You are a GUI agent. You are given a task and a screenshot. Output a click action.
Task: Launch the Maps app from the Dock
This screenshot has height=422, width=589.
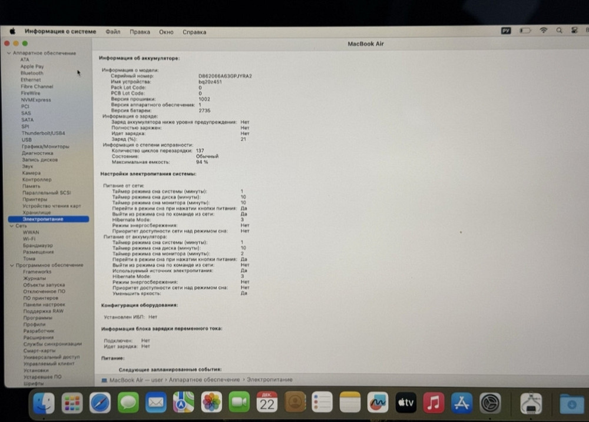(183, 403)
